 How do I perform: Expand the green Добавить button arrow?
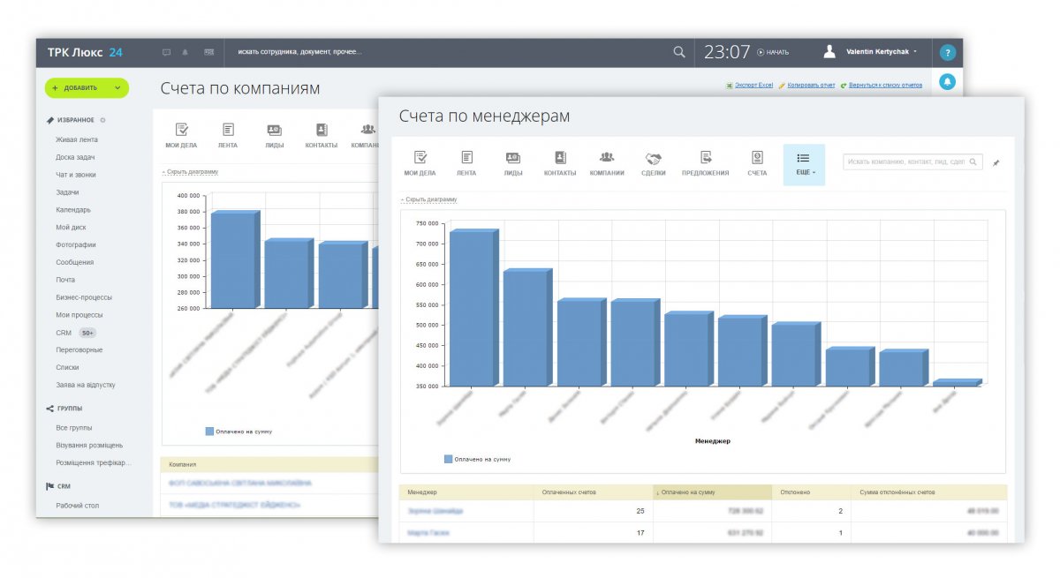click(117, 88)
